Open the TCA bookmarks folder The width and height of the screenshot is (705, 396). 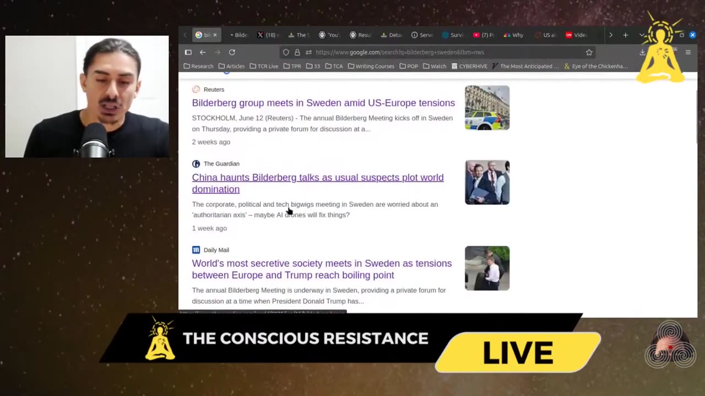(x=334, y=66)
